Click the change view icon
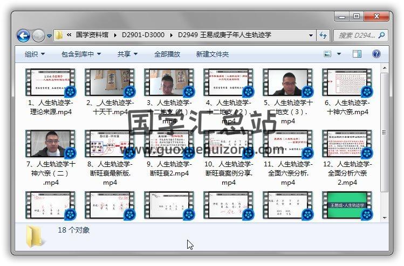Image resolution: width=404 pixels, height=266 pixels. point(327,54)
